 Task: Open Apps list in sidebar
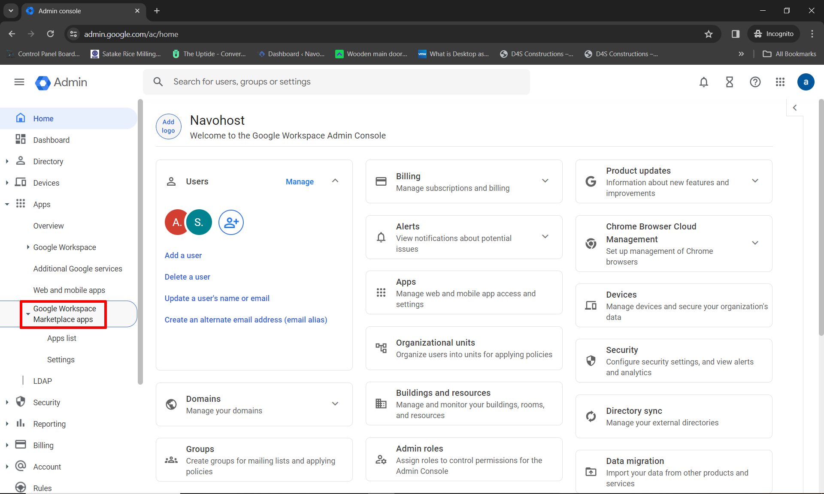coord(61,338)
